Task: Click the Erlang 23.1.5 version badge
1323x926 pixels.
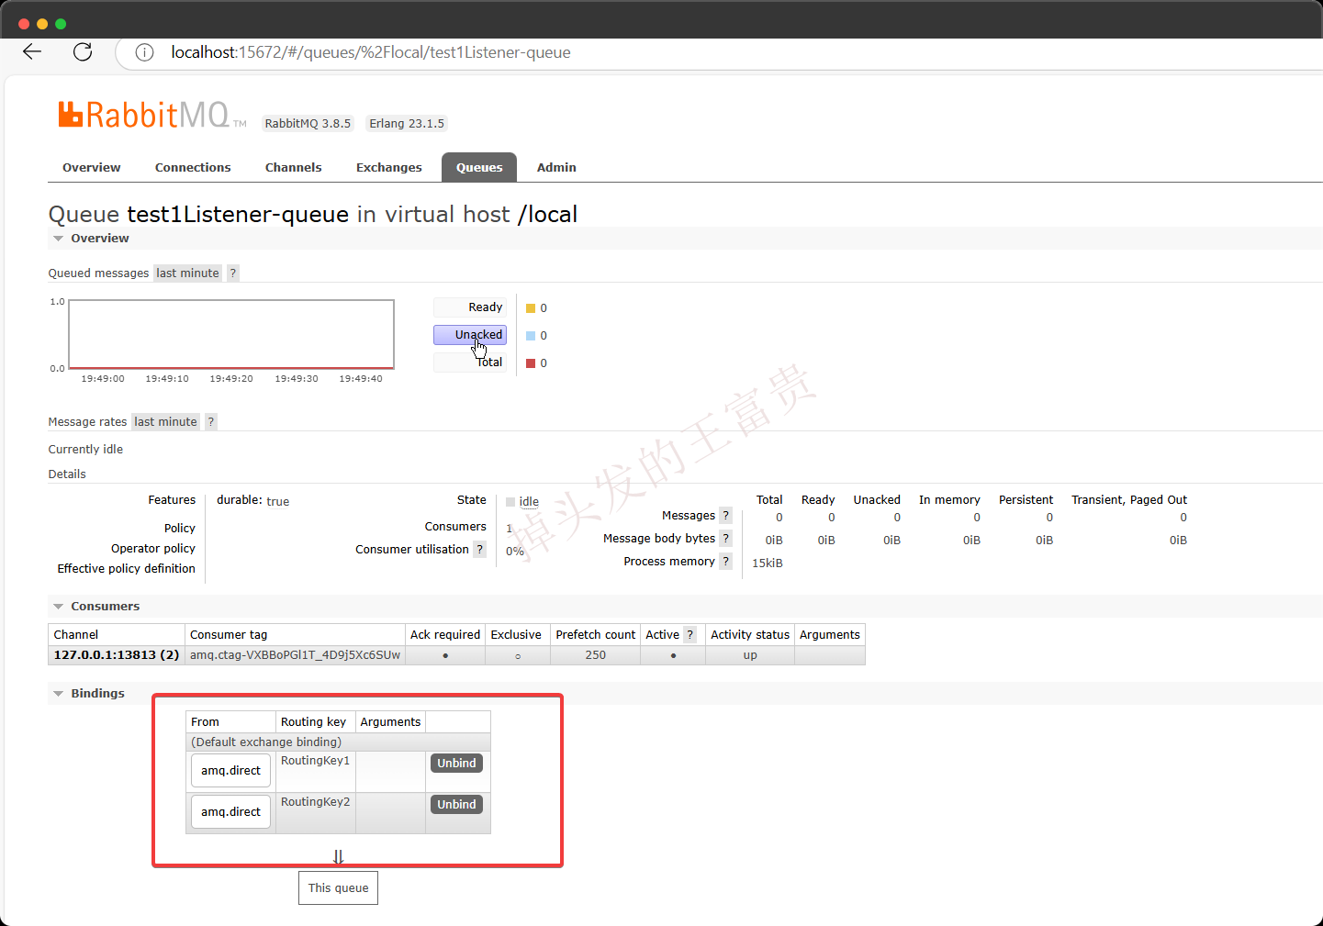Action: click(407, 123)
